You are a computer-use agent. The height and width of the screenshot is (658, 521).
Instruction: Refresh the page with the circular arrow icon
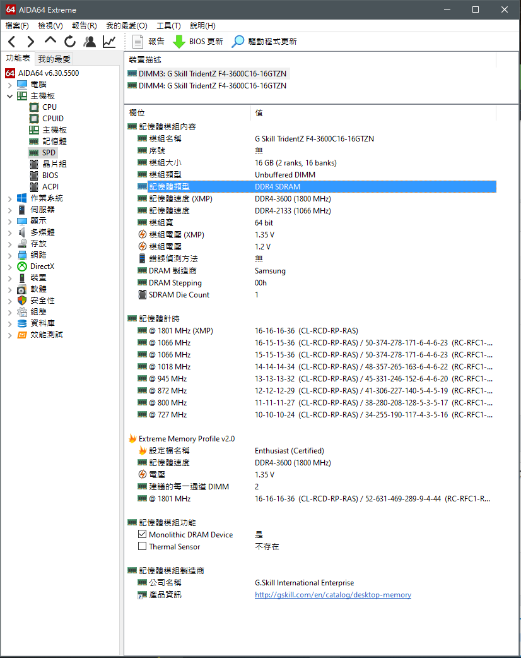(70, 42)
